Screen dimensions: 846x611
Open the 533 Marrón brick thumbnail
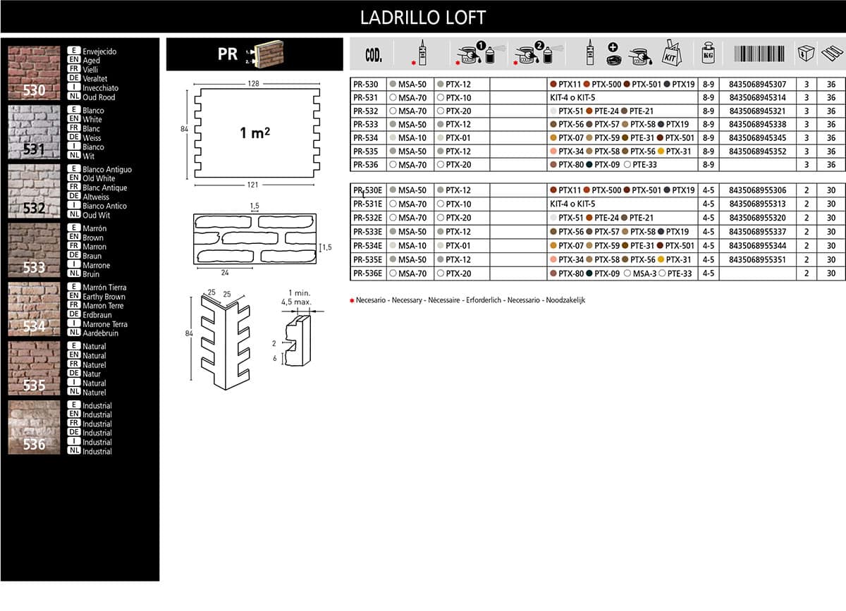(34, 250)
